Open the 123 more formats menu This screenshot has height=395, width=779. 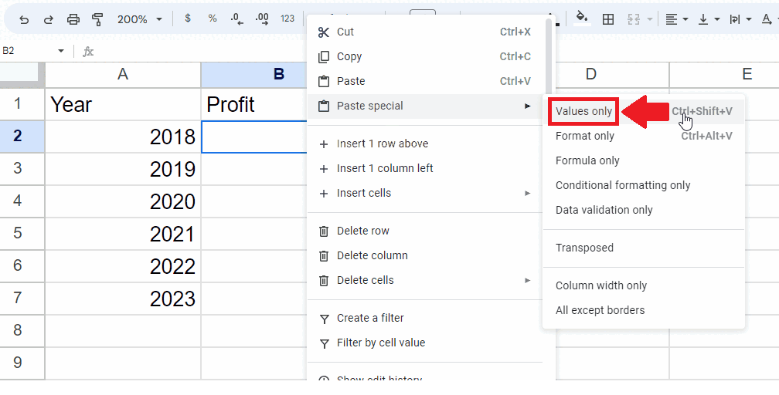tap(287, 19)
